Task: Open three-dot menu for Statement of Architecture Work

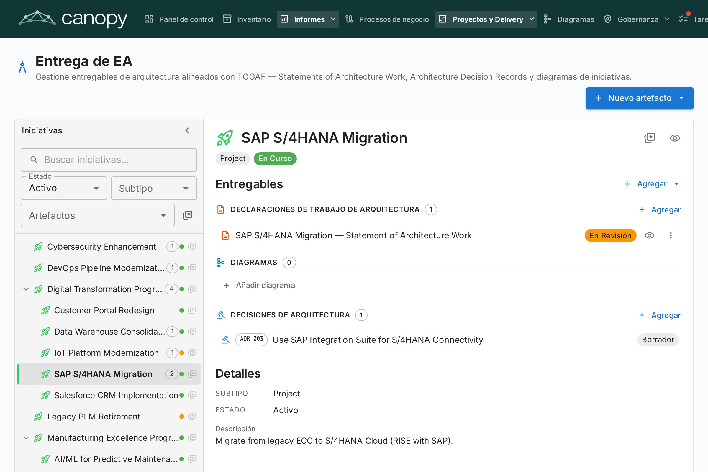Action: point(670,235)
